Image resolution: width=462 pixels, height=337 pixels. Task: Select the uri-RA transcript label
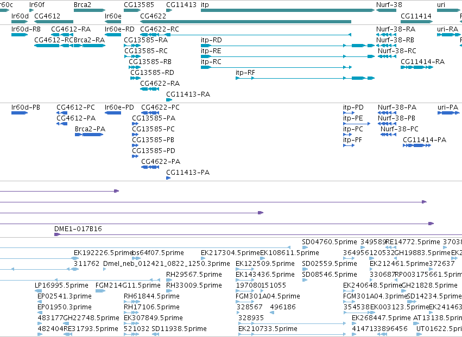point(447,29)
